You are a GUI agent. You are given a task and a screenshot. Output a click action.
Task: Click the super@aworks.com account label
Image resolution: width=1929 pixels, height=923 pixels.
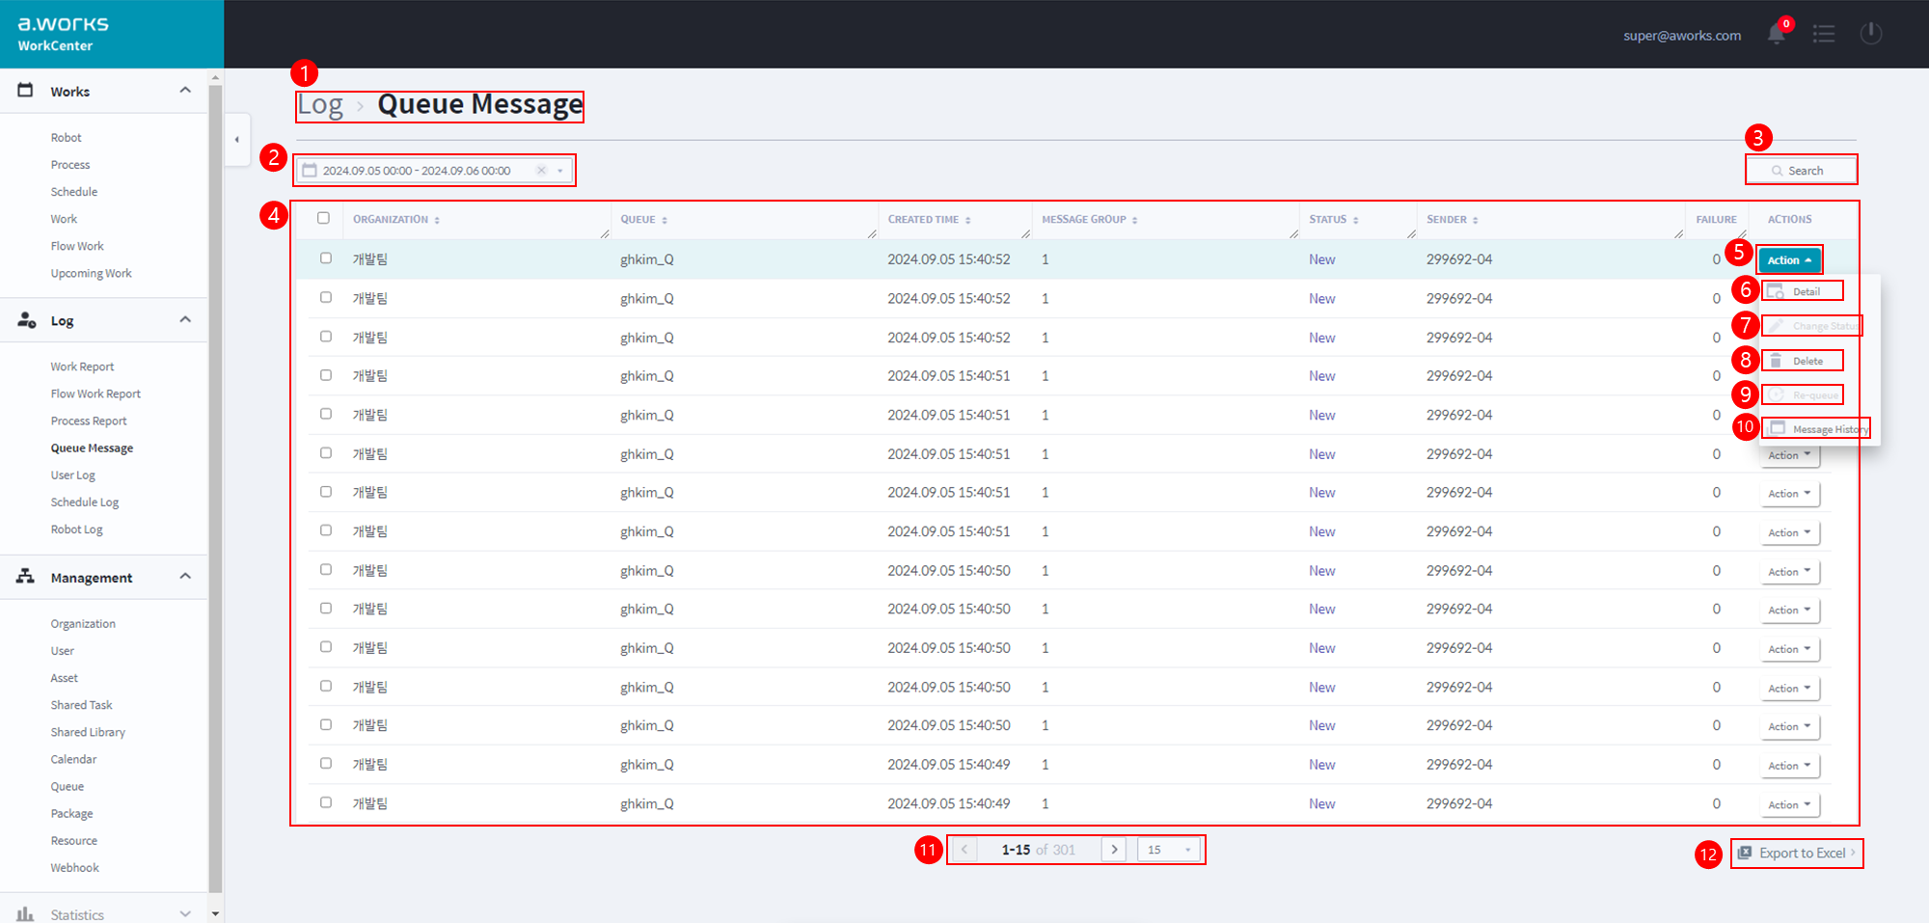tap(1681, 35)
